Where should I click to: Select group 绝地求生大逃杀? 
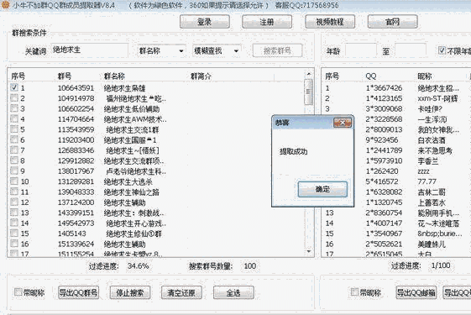[128, 181]
